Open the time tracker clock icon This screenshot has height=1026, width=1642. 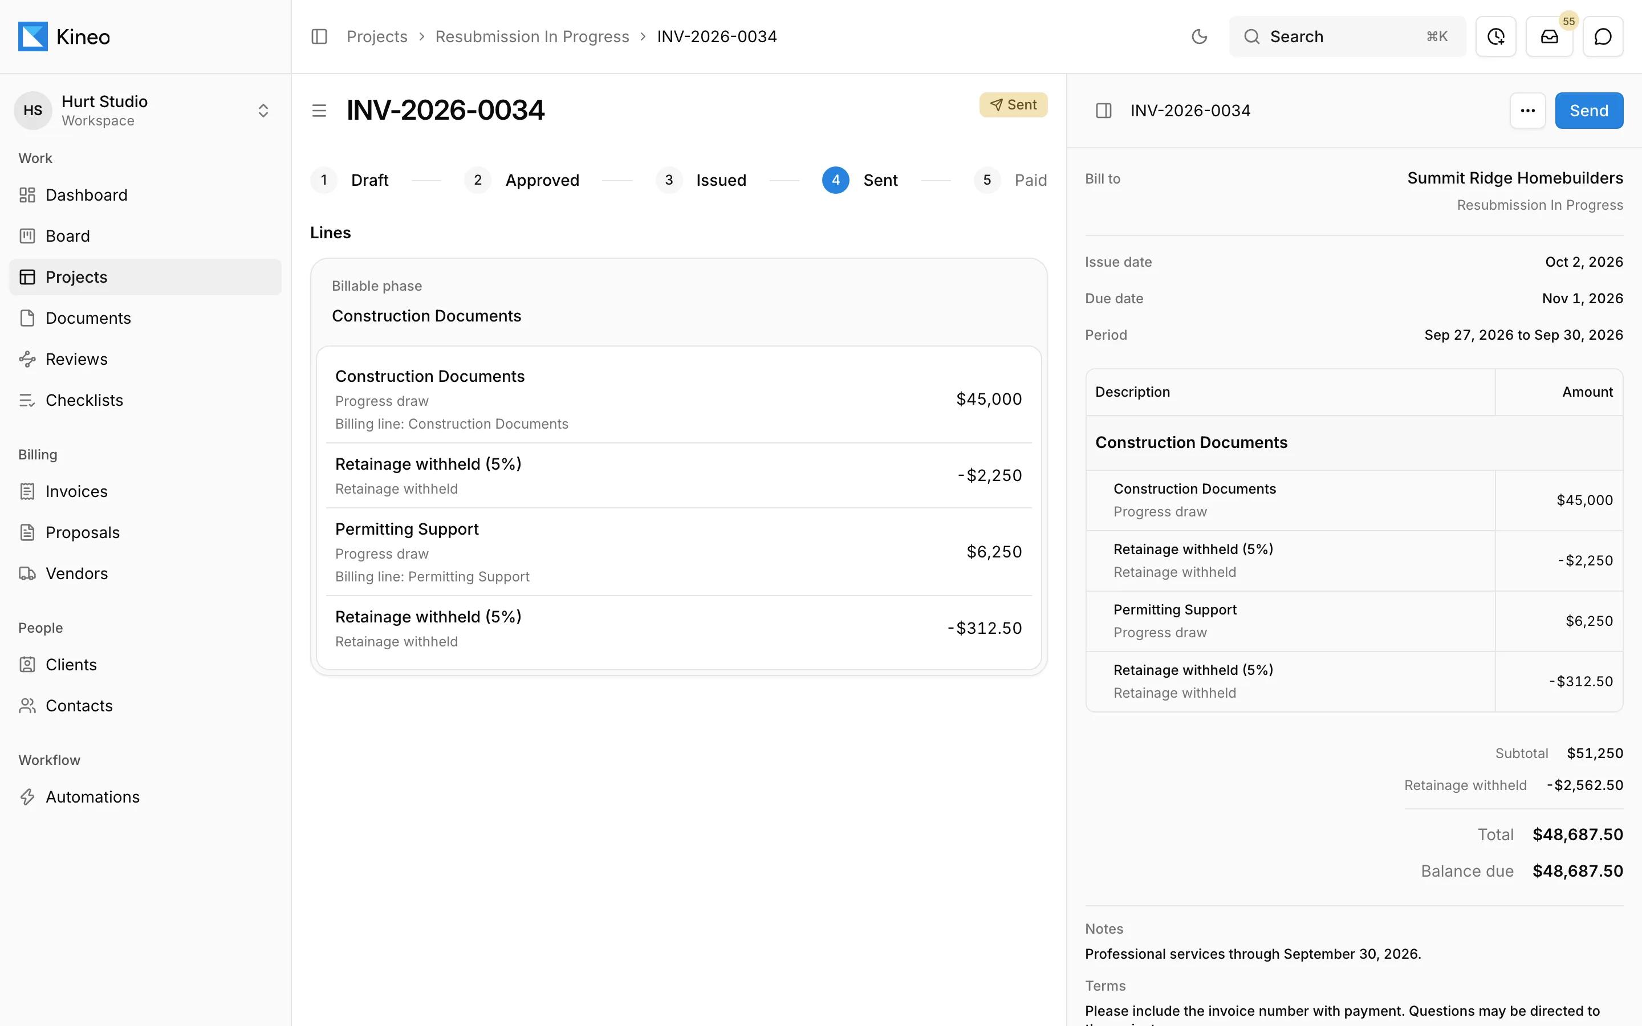pos(1495,36)
